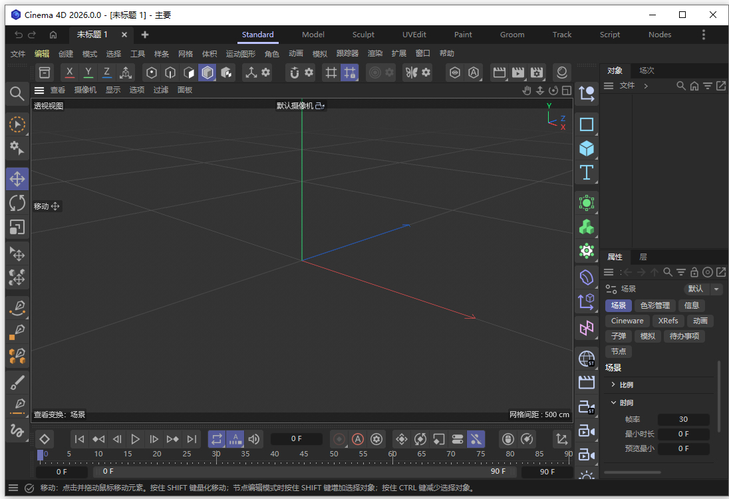Click the 色彩管理 button
Viewport: 729px width, 499px height.
tap(655, 305)
